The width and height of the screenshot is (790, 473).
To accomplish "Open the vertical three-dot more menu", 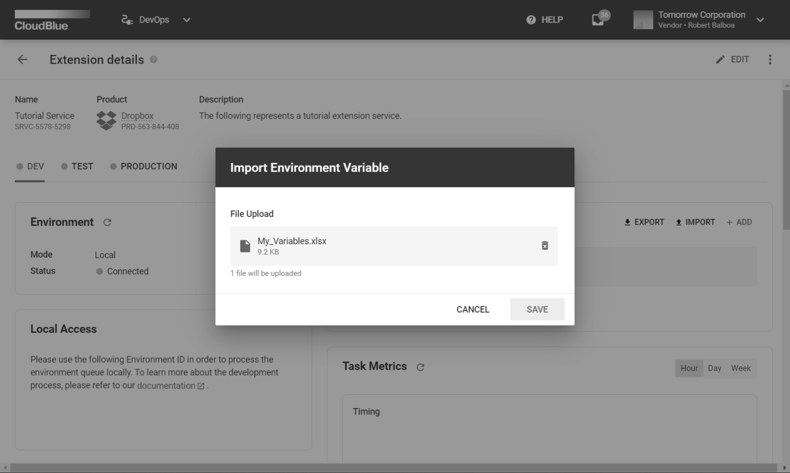I will point(770,60).
